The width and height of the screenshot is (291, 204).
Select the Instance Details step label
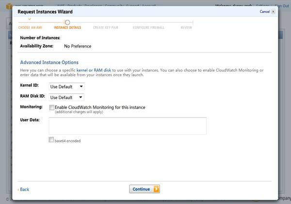pyautogui.click(x=67, y=28)
